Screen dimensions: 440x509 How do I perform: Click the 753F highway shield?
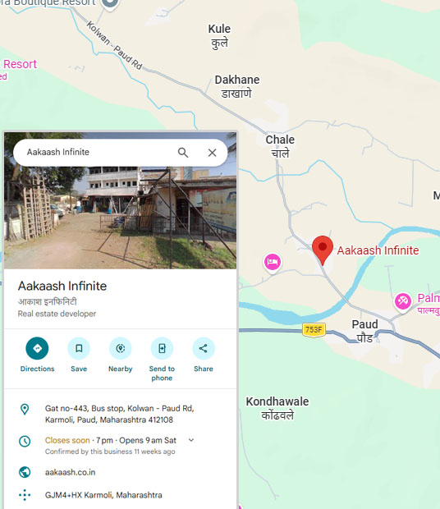[314, 330]
